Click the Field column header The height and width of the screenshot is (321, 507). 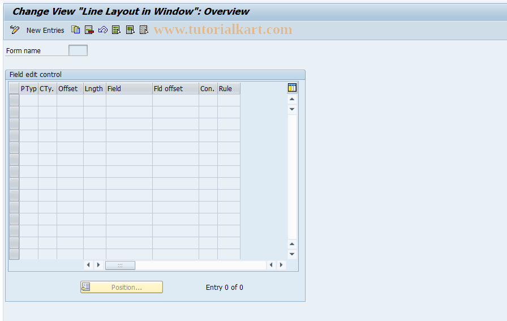(x=130, y=89)
